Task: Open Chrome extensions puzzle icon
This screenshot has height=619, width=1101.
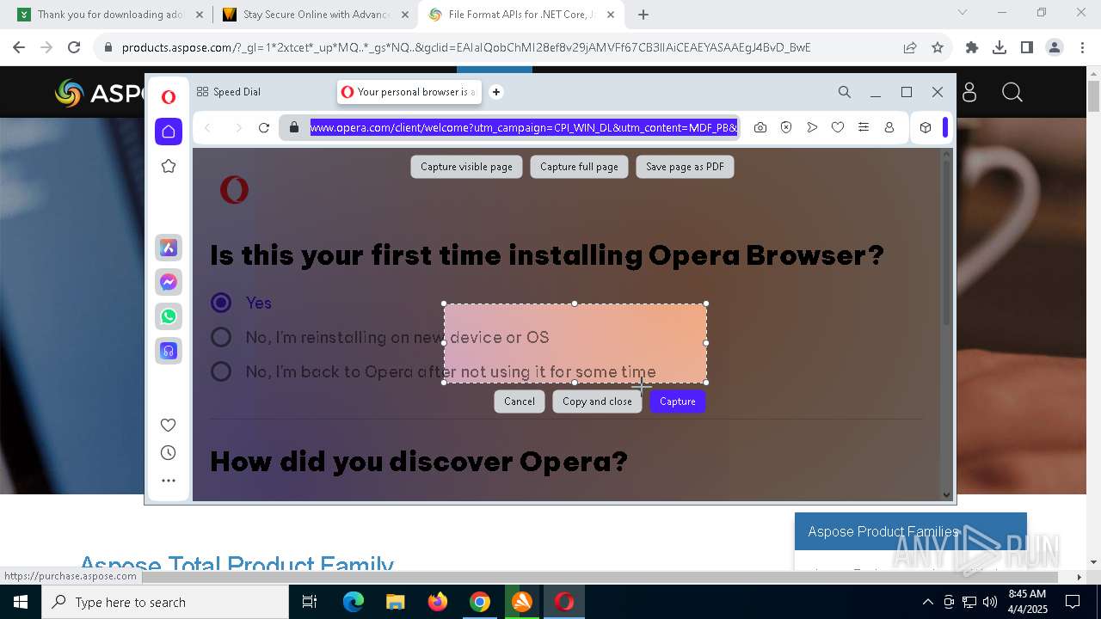Action: (972, 47)
